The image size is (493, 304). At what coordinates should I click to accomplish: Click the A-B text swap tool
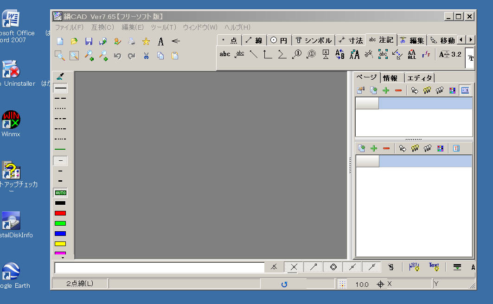click(340, 54)
